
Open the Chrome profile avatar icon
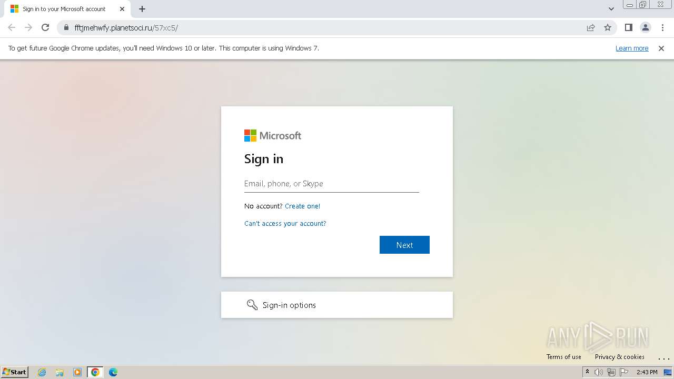click(x=646, y=27)
